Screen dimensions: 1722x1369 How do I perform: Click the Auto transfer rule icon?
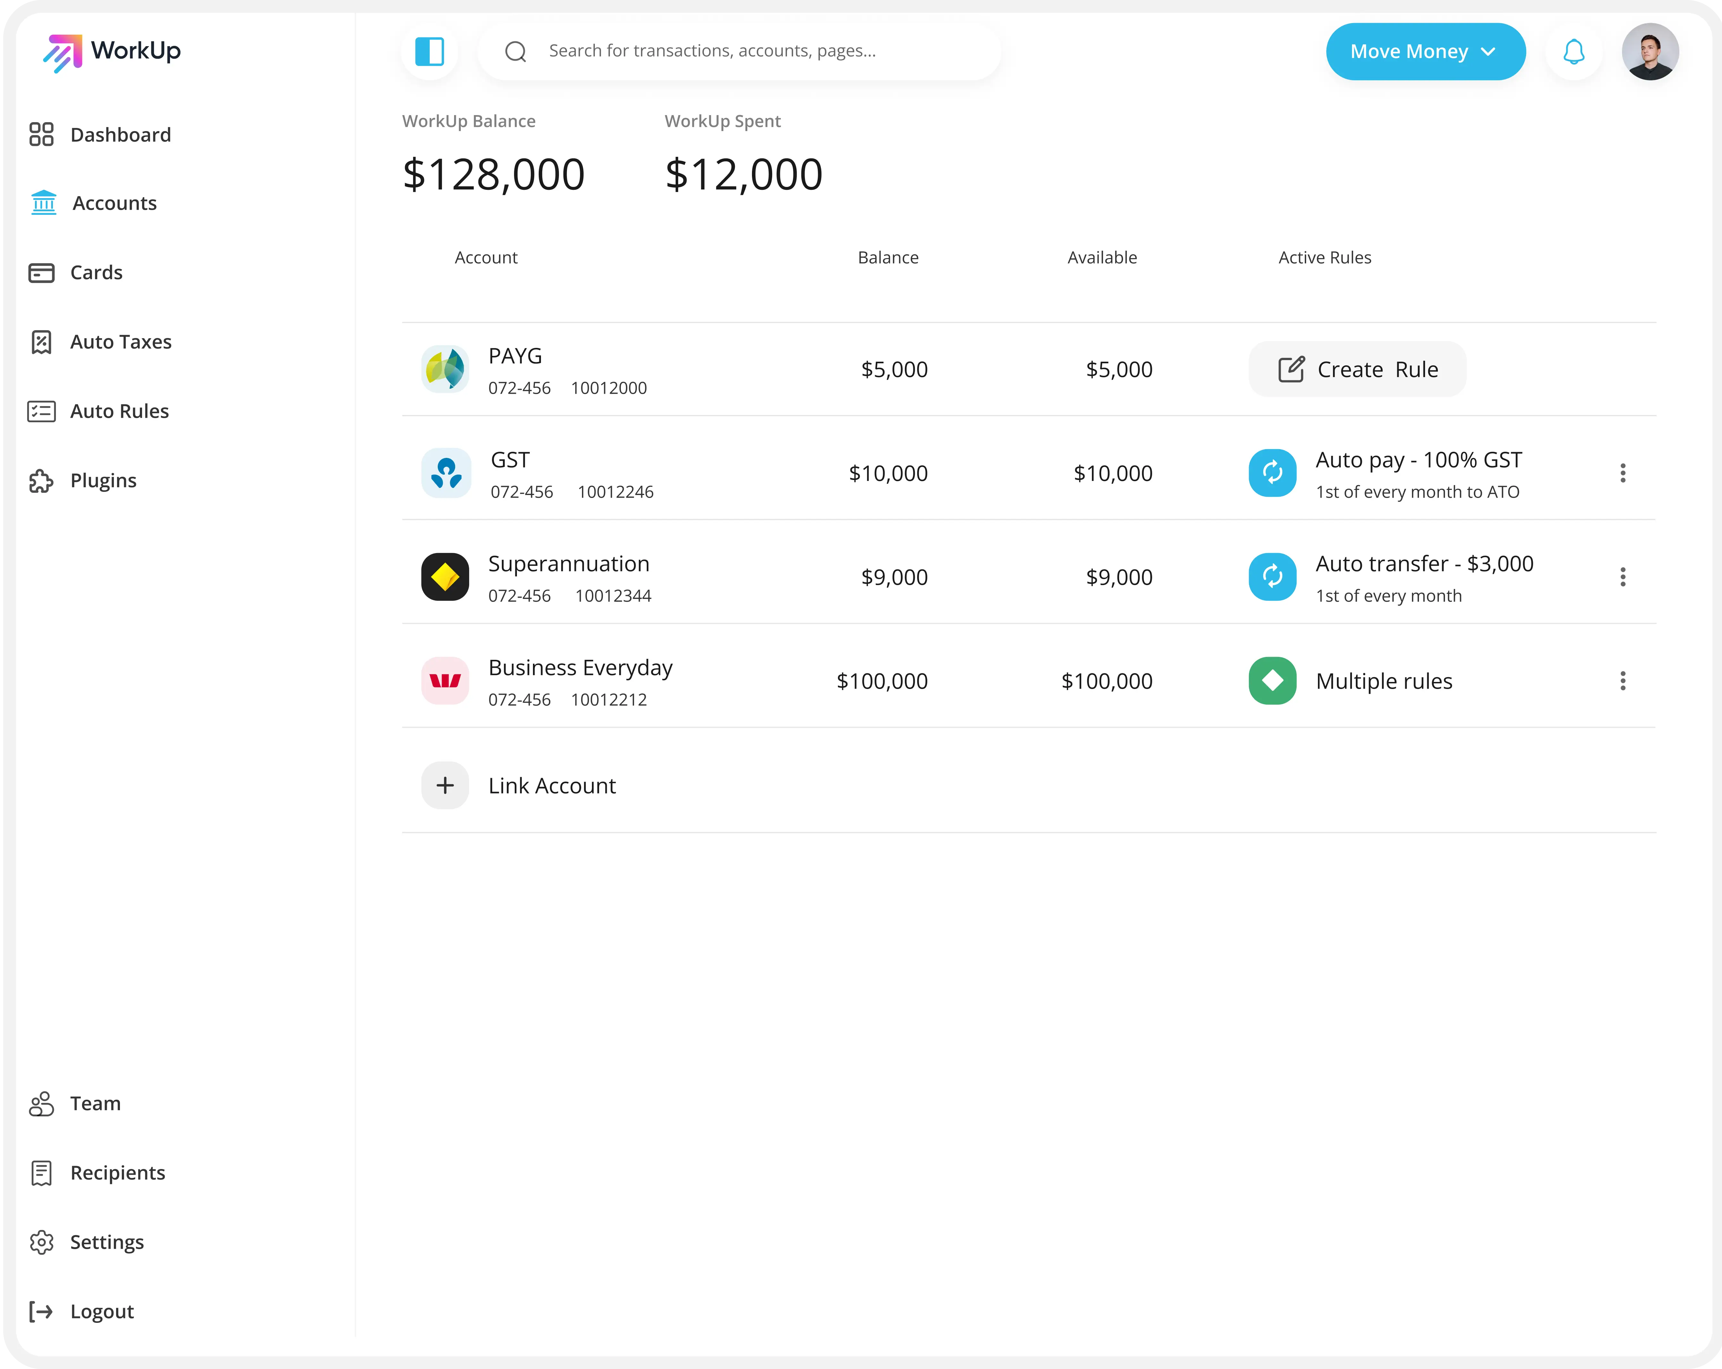click(x=1272, y=577)
